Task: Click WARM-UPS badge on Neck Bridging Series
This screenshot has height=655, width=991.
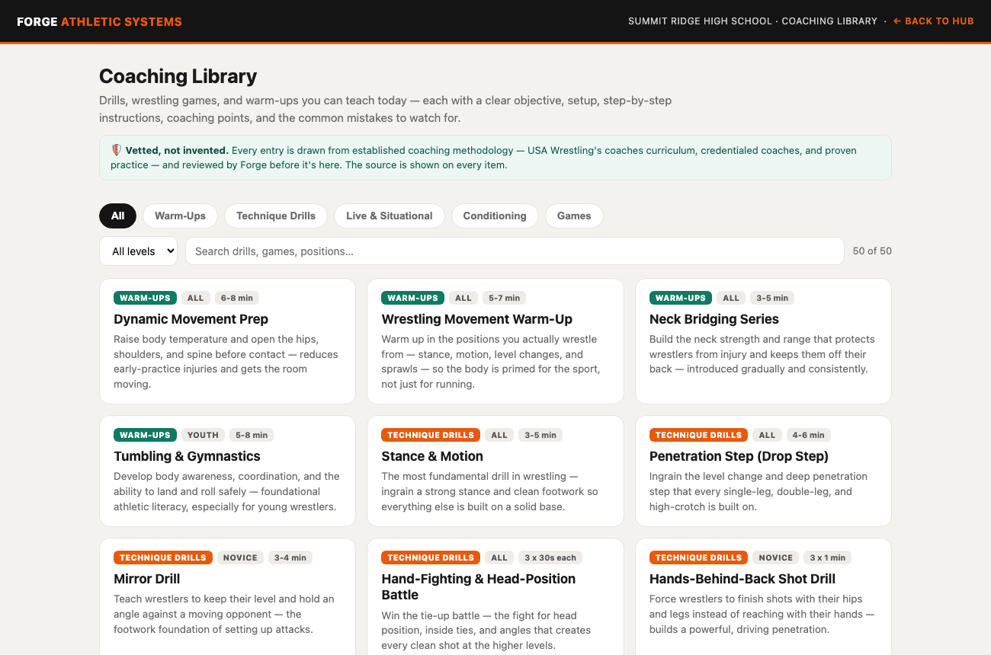Action: [x=681, y=298]
